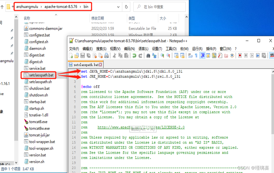The image size is (274, 173).
Task: Open the 编辑(E) menu
Action: (87, 49)
